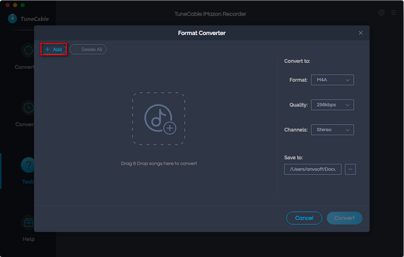The image size is (404, 257).
Task: Open settings gear in the main window
Action: click(381, 13)
